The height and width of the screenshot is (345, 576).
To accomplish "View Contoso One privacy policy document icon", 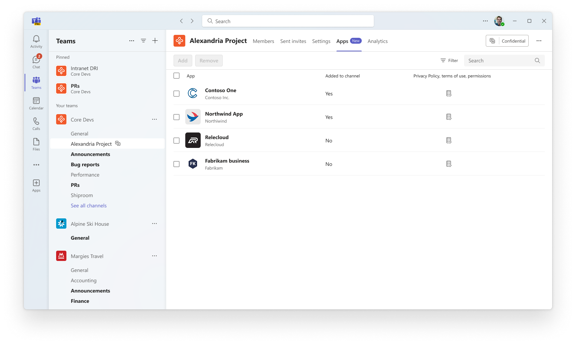I will tap(449, 93).
